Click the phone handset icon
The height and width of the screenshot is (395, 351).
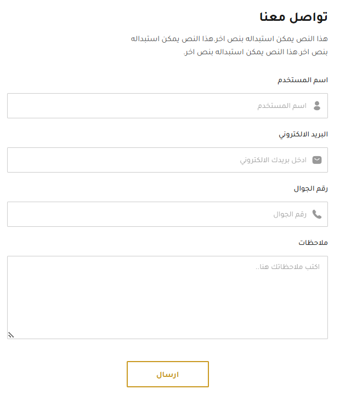[317, 214]
